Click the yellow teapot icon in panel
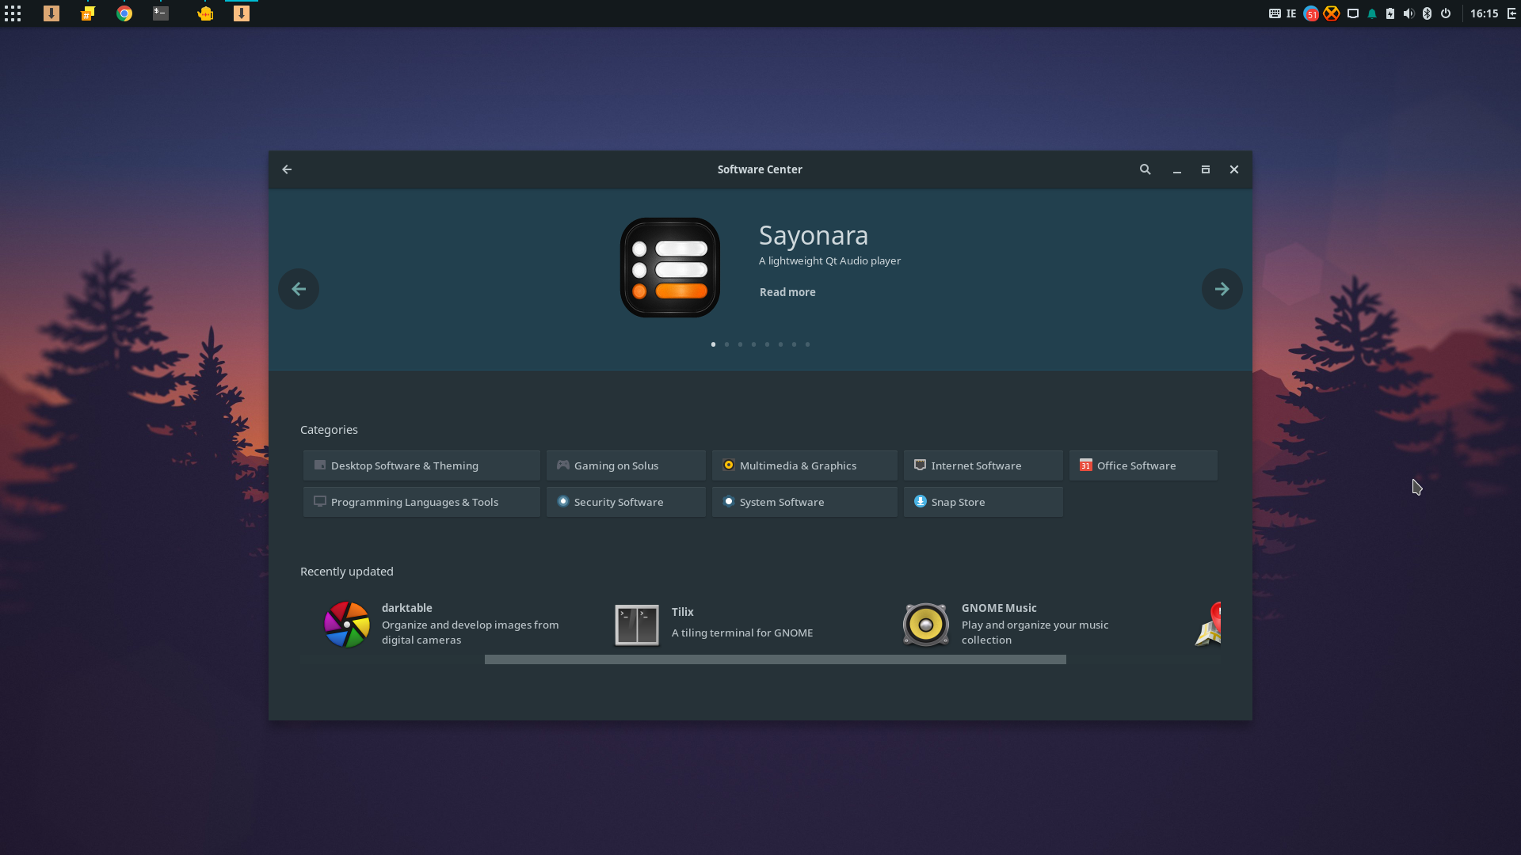Image resolution: width=1521 pixels, height=855 pixels. click(205, 13)
